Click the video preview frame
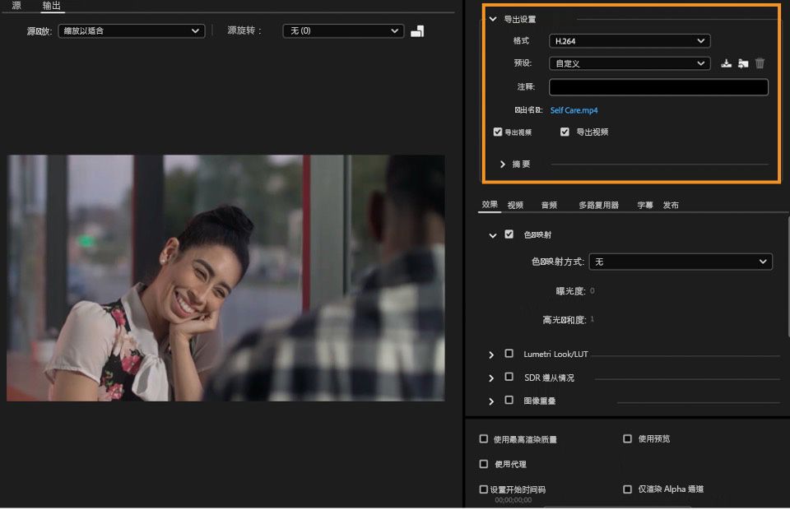Screen dimensions: 790x510 [225, 278]
